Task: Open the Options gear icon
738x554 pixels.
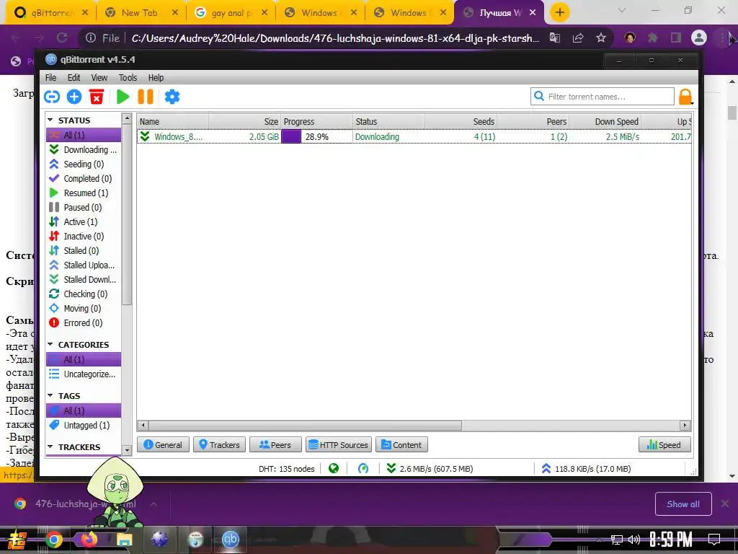Action: tap(172, 97)
